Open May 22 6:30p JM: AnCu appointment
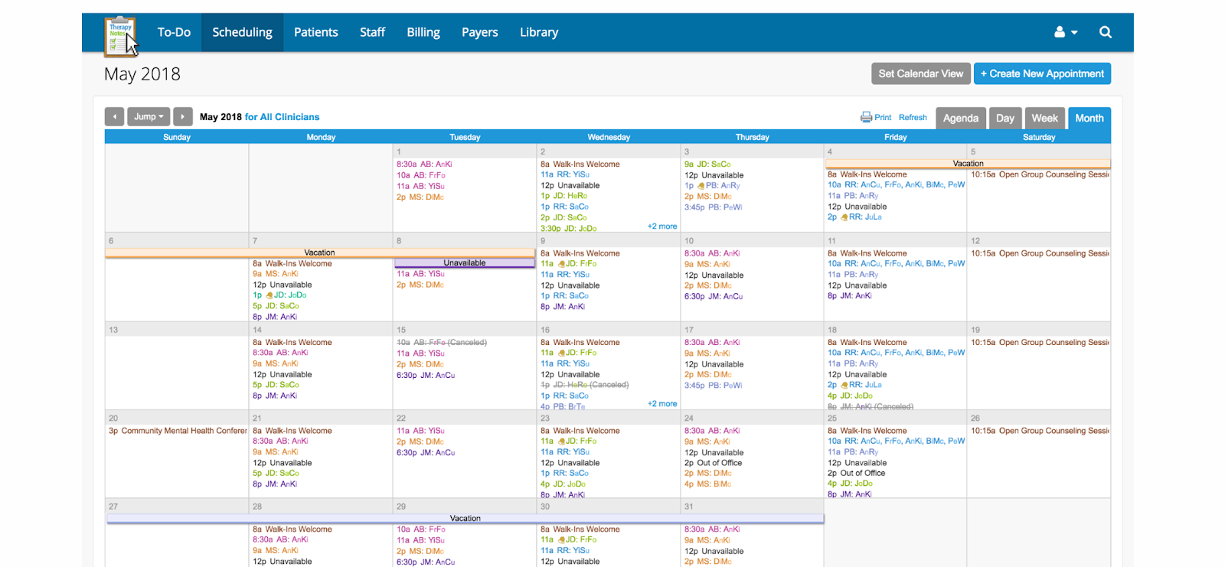1225x567 pixels. point(426,452)
